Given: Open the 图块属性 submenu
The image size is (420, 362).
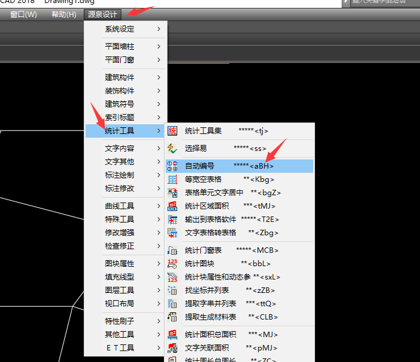Looking at the screenshot, I should [x=125, y=264].
